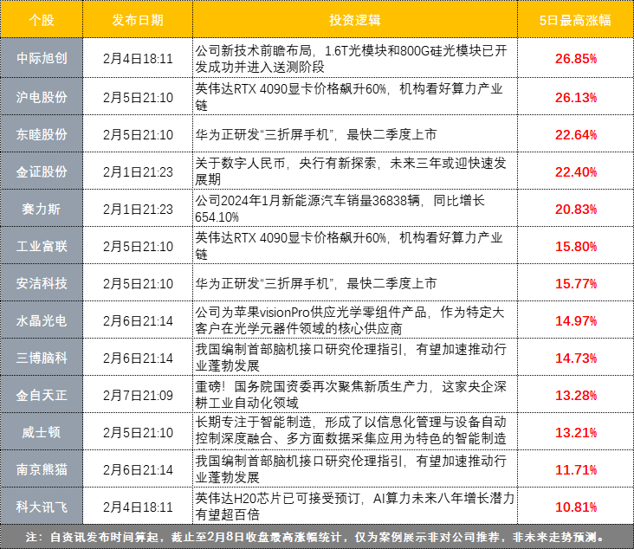This screenshot has height=549, width=634.
Task: Click the 14.97% gain value
Action: pyautogui.click(x=576, y=320)
